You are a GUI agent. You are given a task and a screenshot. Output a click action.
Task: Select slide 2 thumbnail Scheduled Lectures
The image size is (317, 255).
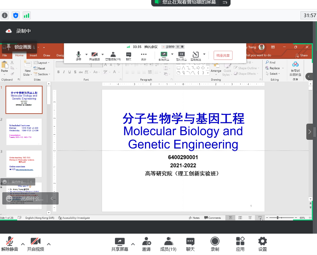coord(24,132)
